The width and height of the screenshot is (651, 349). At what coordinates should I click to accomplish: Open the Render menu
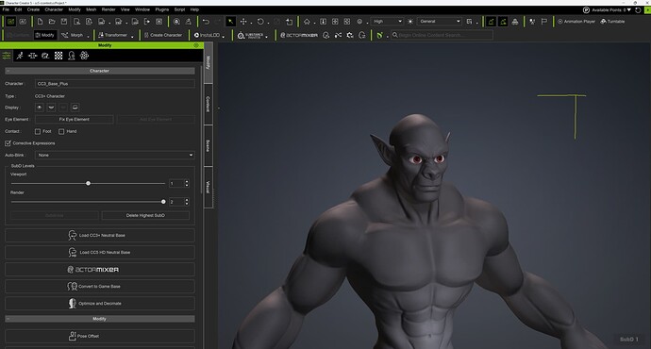point(108,9)
